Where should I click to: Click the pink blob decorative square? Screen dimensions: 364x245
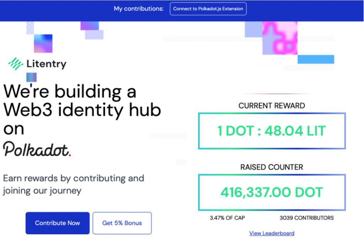(279, 38)
